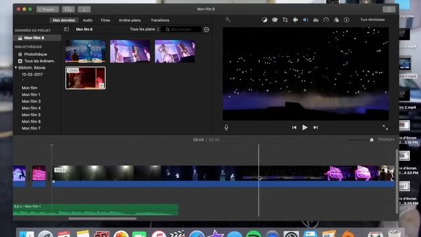Select the red concert clip thumbnail

pyautogui.click(x=86, y=78)
